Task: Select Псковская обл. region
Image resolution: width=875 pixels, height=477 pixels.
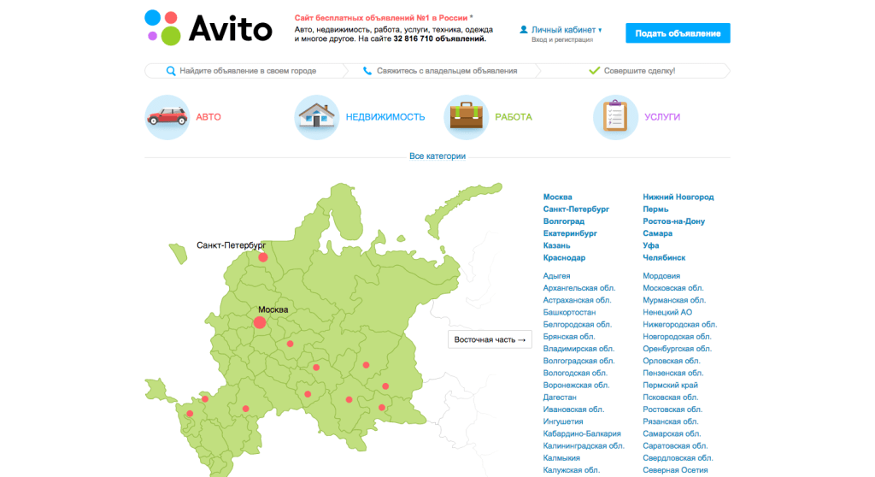Action: pos(670,397)
